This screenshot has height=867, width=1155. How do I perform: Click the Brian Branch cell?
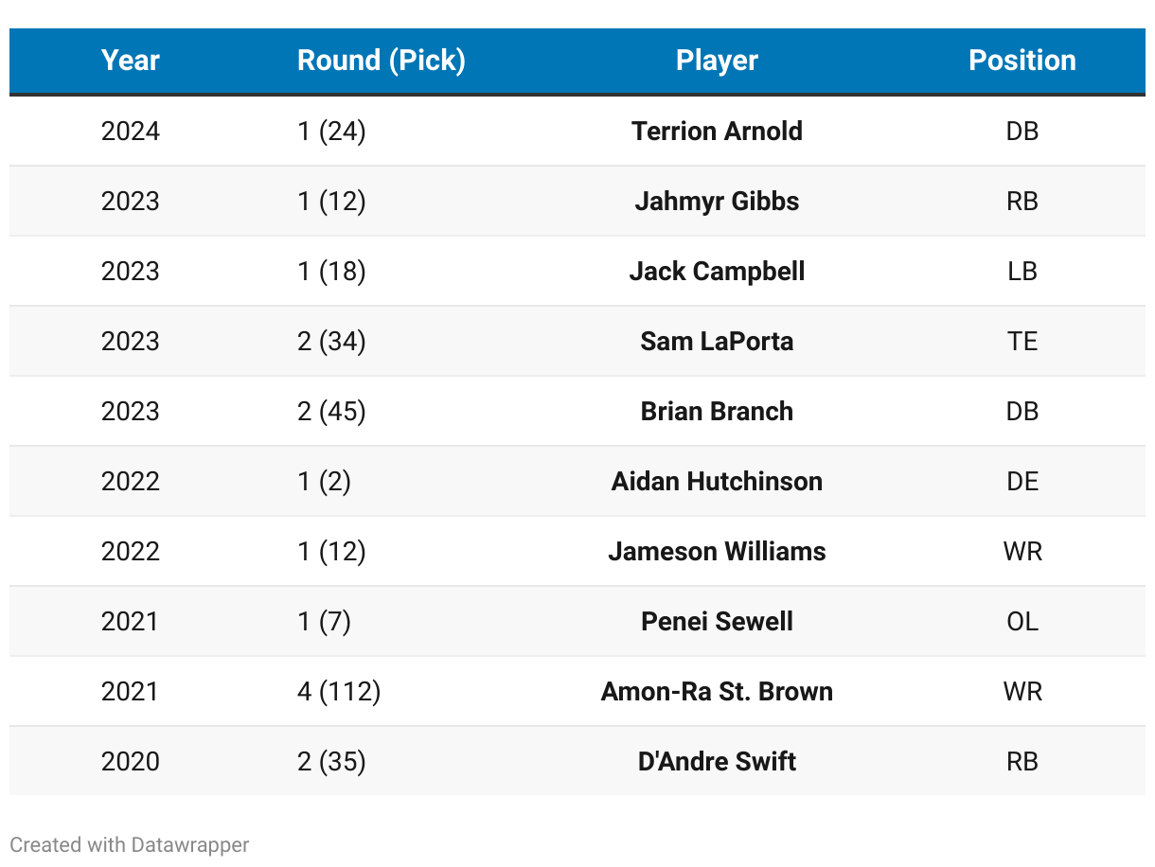[x=717, y=411]
